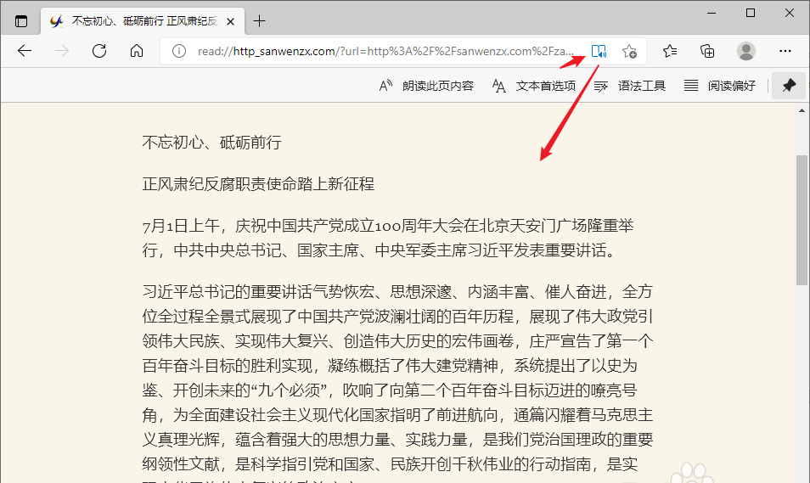Go to the home page
This screenshot has width=810, height=483.
click(x=137, y=51)
